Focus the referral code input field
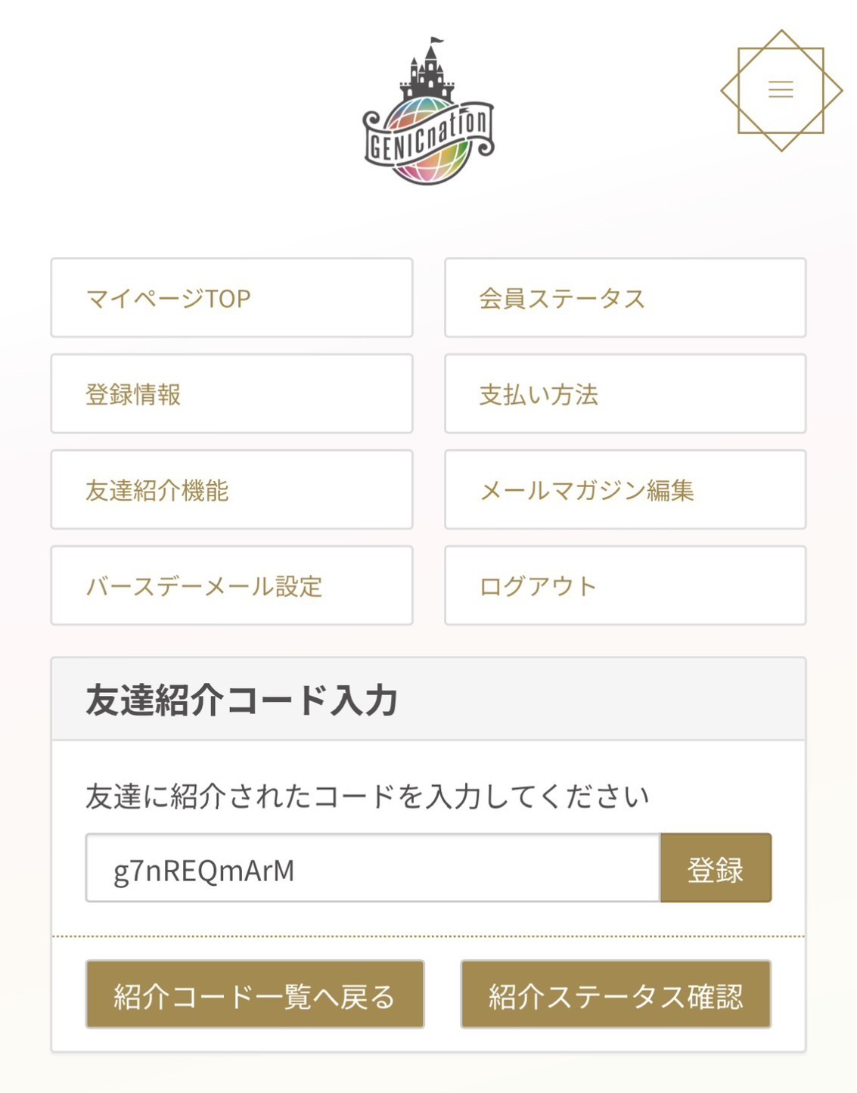Image resolution: width=857 pixels, height=1093 pixels. point(372,869)
